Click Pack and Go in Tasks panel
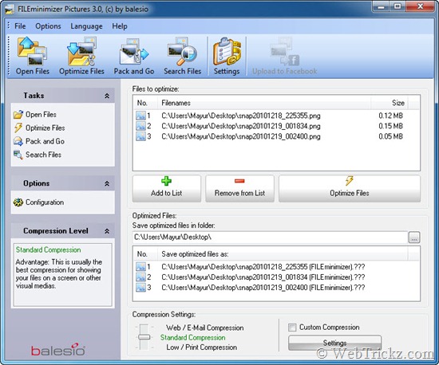This screenshot has height=365, width=439. coord(39,141)
